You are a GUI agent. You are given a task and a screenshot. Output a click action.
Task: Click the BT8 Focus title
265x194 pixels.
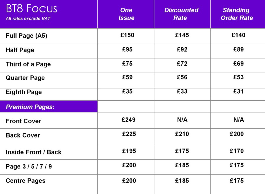click(32, 9)
